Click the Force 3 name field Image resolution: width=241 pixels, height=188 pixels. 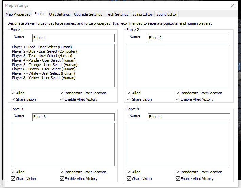pos(73,117)
